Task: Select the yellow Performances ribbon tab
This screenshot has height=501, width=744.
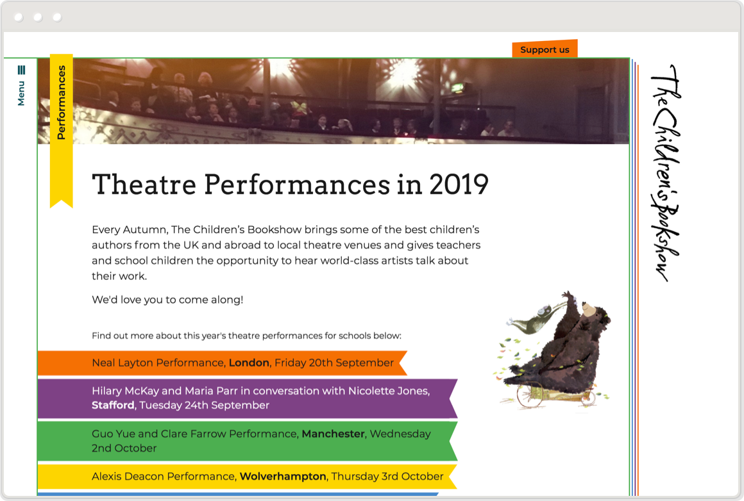Action: [61, 103]
